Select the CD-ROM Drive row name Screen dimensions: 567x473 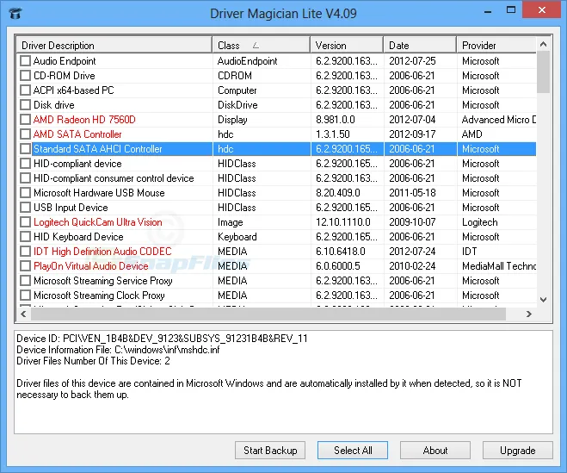[65, 75]
